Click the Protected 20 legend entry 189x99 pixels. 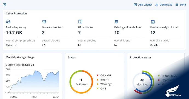click(167, 76)
